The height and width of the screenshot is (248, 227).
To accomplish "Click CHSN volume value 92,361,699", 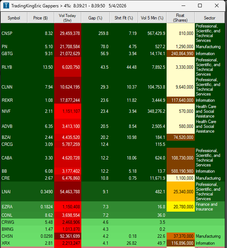I will tap(68, 236).
